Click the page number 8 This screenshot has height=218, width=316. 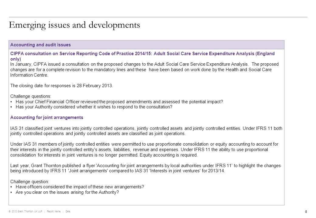pos(306,212)
